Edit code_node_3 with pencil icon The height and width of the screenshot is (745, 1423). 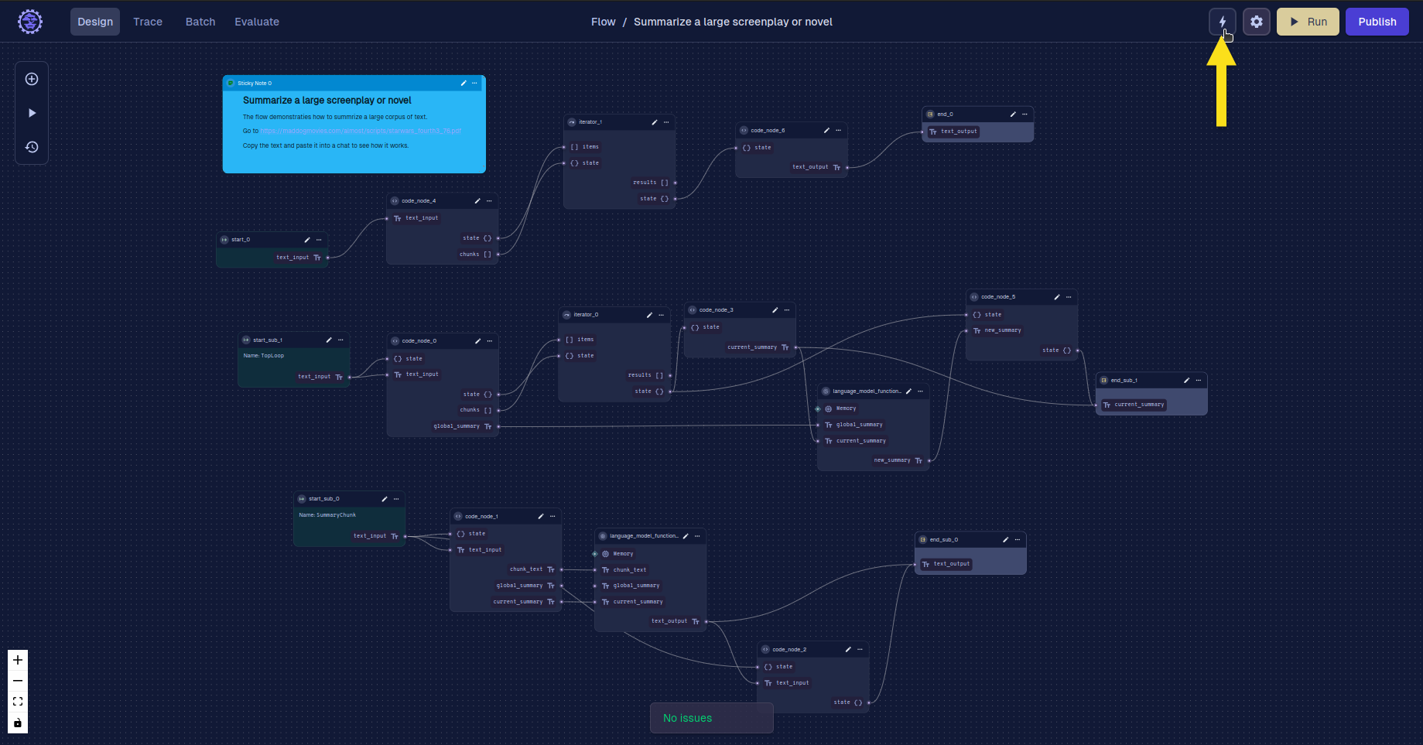tap(775, 310)
